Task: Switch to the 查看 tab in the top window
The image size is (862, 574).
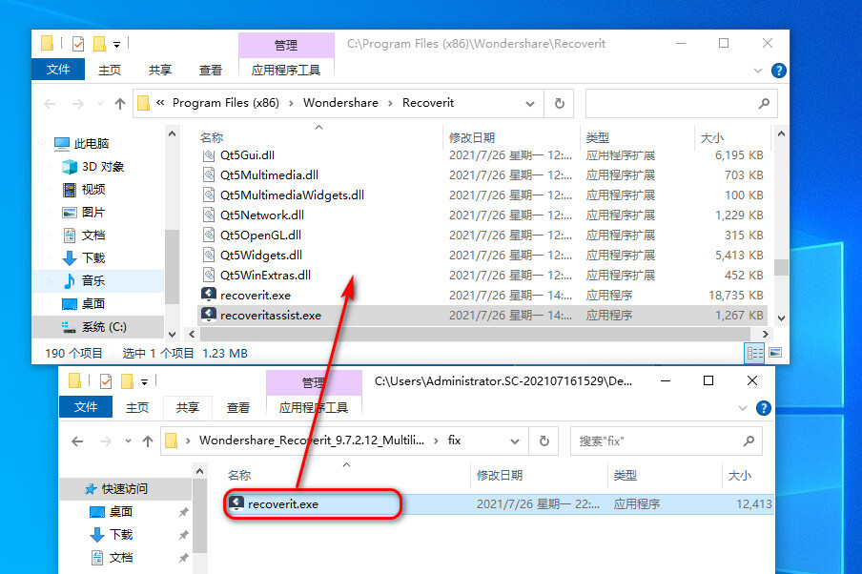Action: 211,70
